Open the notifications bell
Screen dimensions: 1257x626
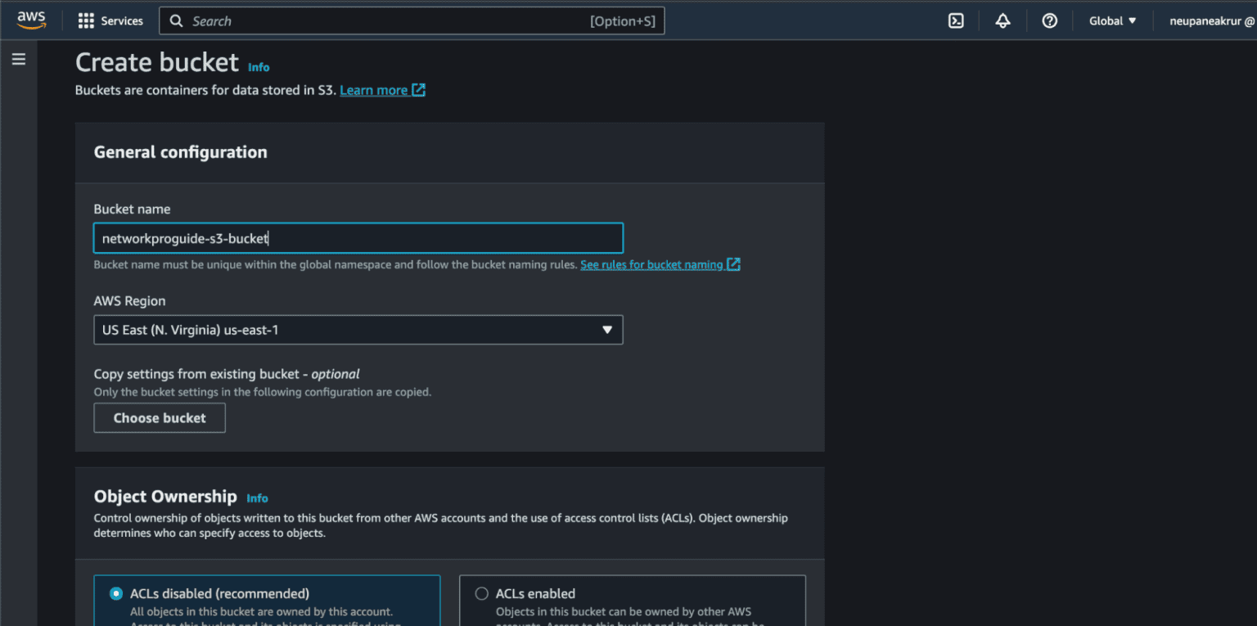coord(1002,21)
